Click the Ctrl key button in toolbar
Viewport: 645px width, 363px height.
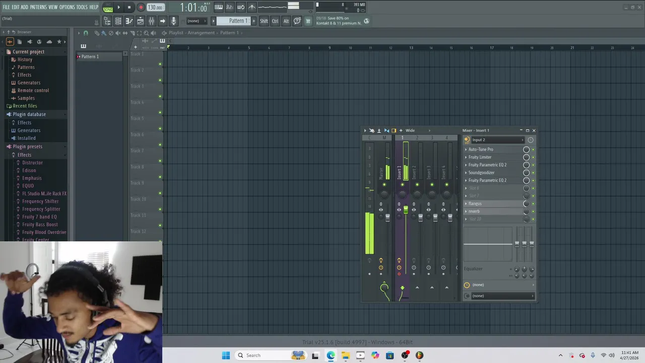[275, 21]
